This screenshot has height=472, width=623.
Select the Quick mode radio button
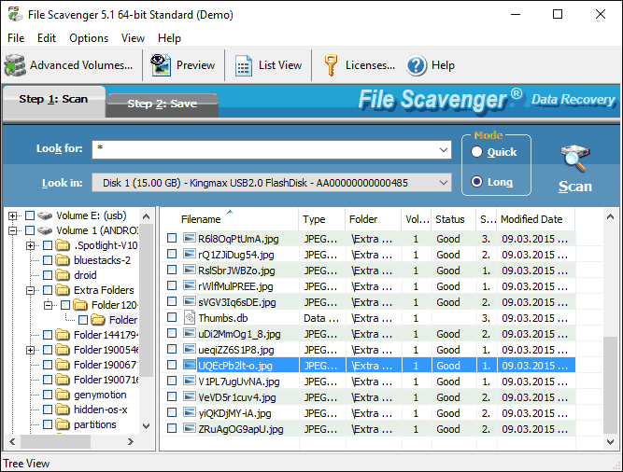point(477,152)
